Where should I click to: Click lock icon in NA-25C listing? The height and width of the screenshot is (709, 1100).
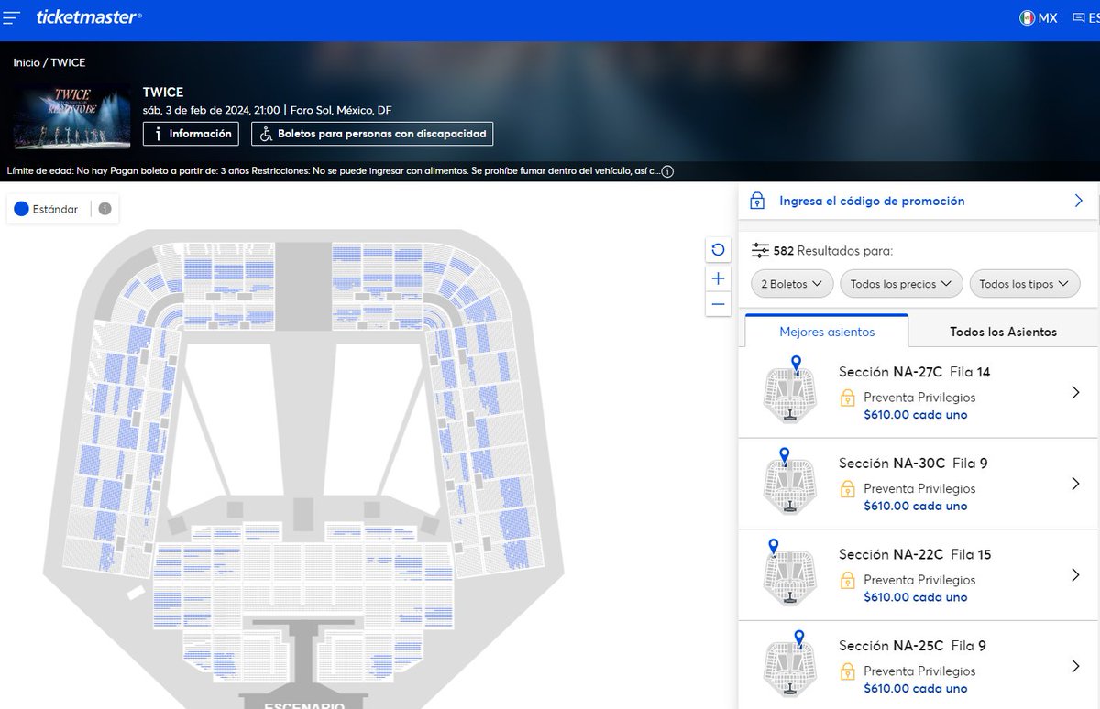[x=848, y=671]
